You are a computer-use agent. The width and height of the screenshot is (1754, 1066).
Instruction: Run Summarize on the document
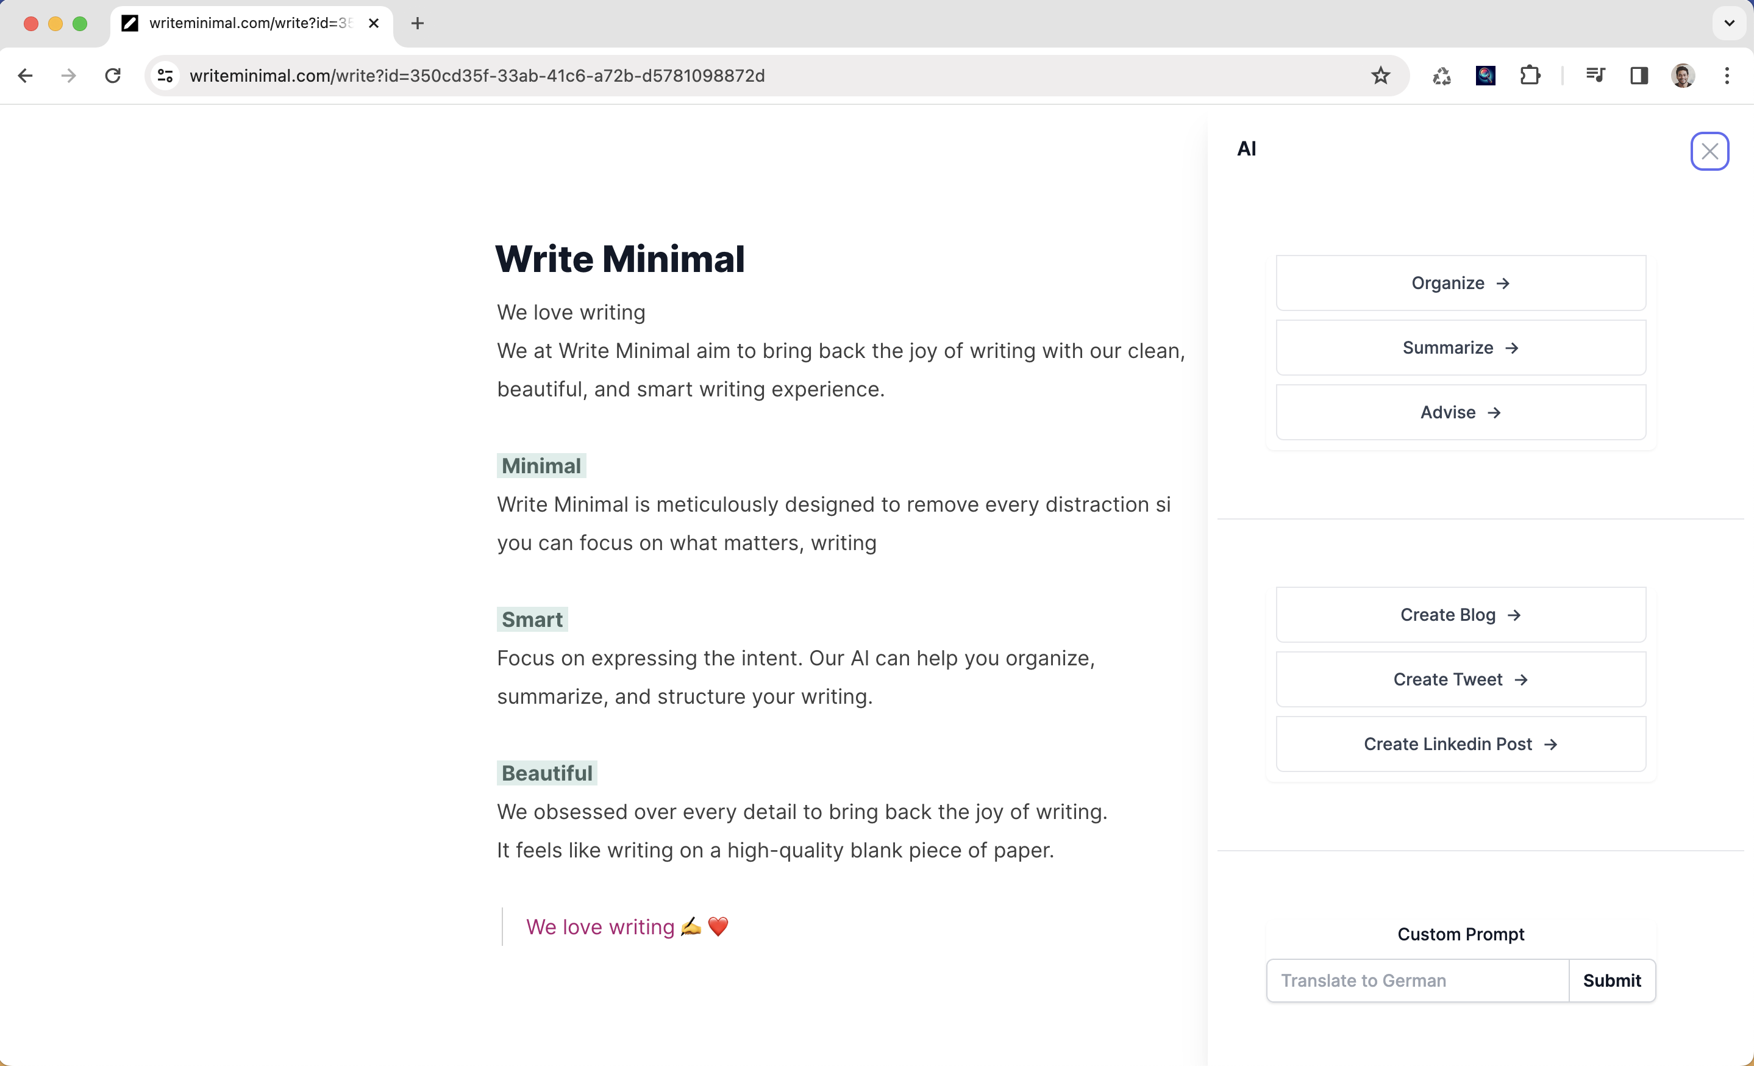pos(1460,348)
